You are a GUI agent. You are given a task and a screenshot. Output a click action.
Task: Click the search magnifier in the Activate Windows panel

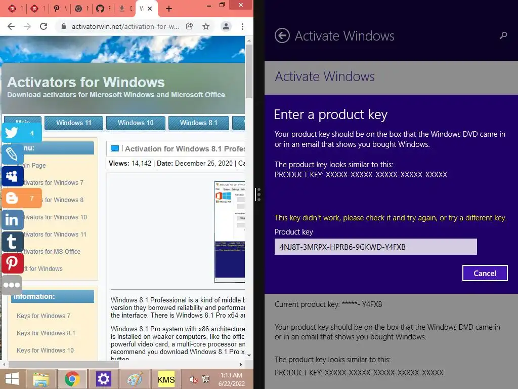click(503, 35)
